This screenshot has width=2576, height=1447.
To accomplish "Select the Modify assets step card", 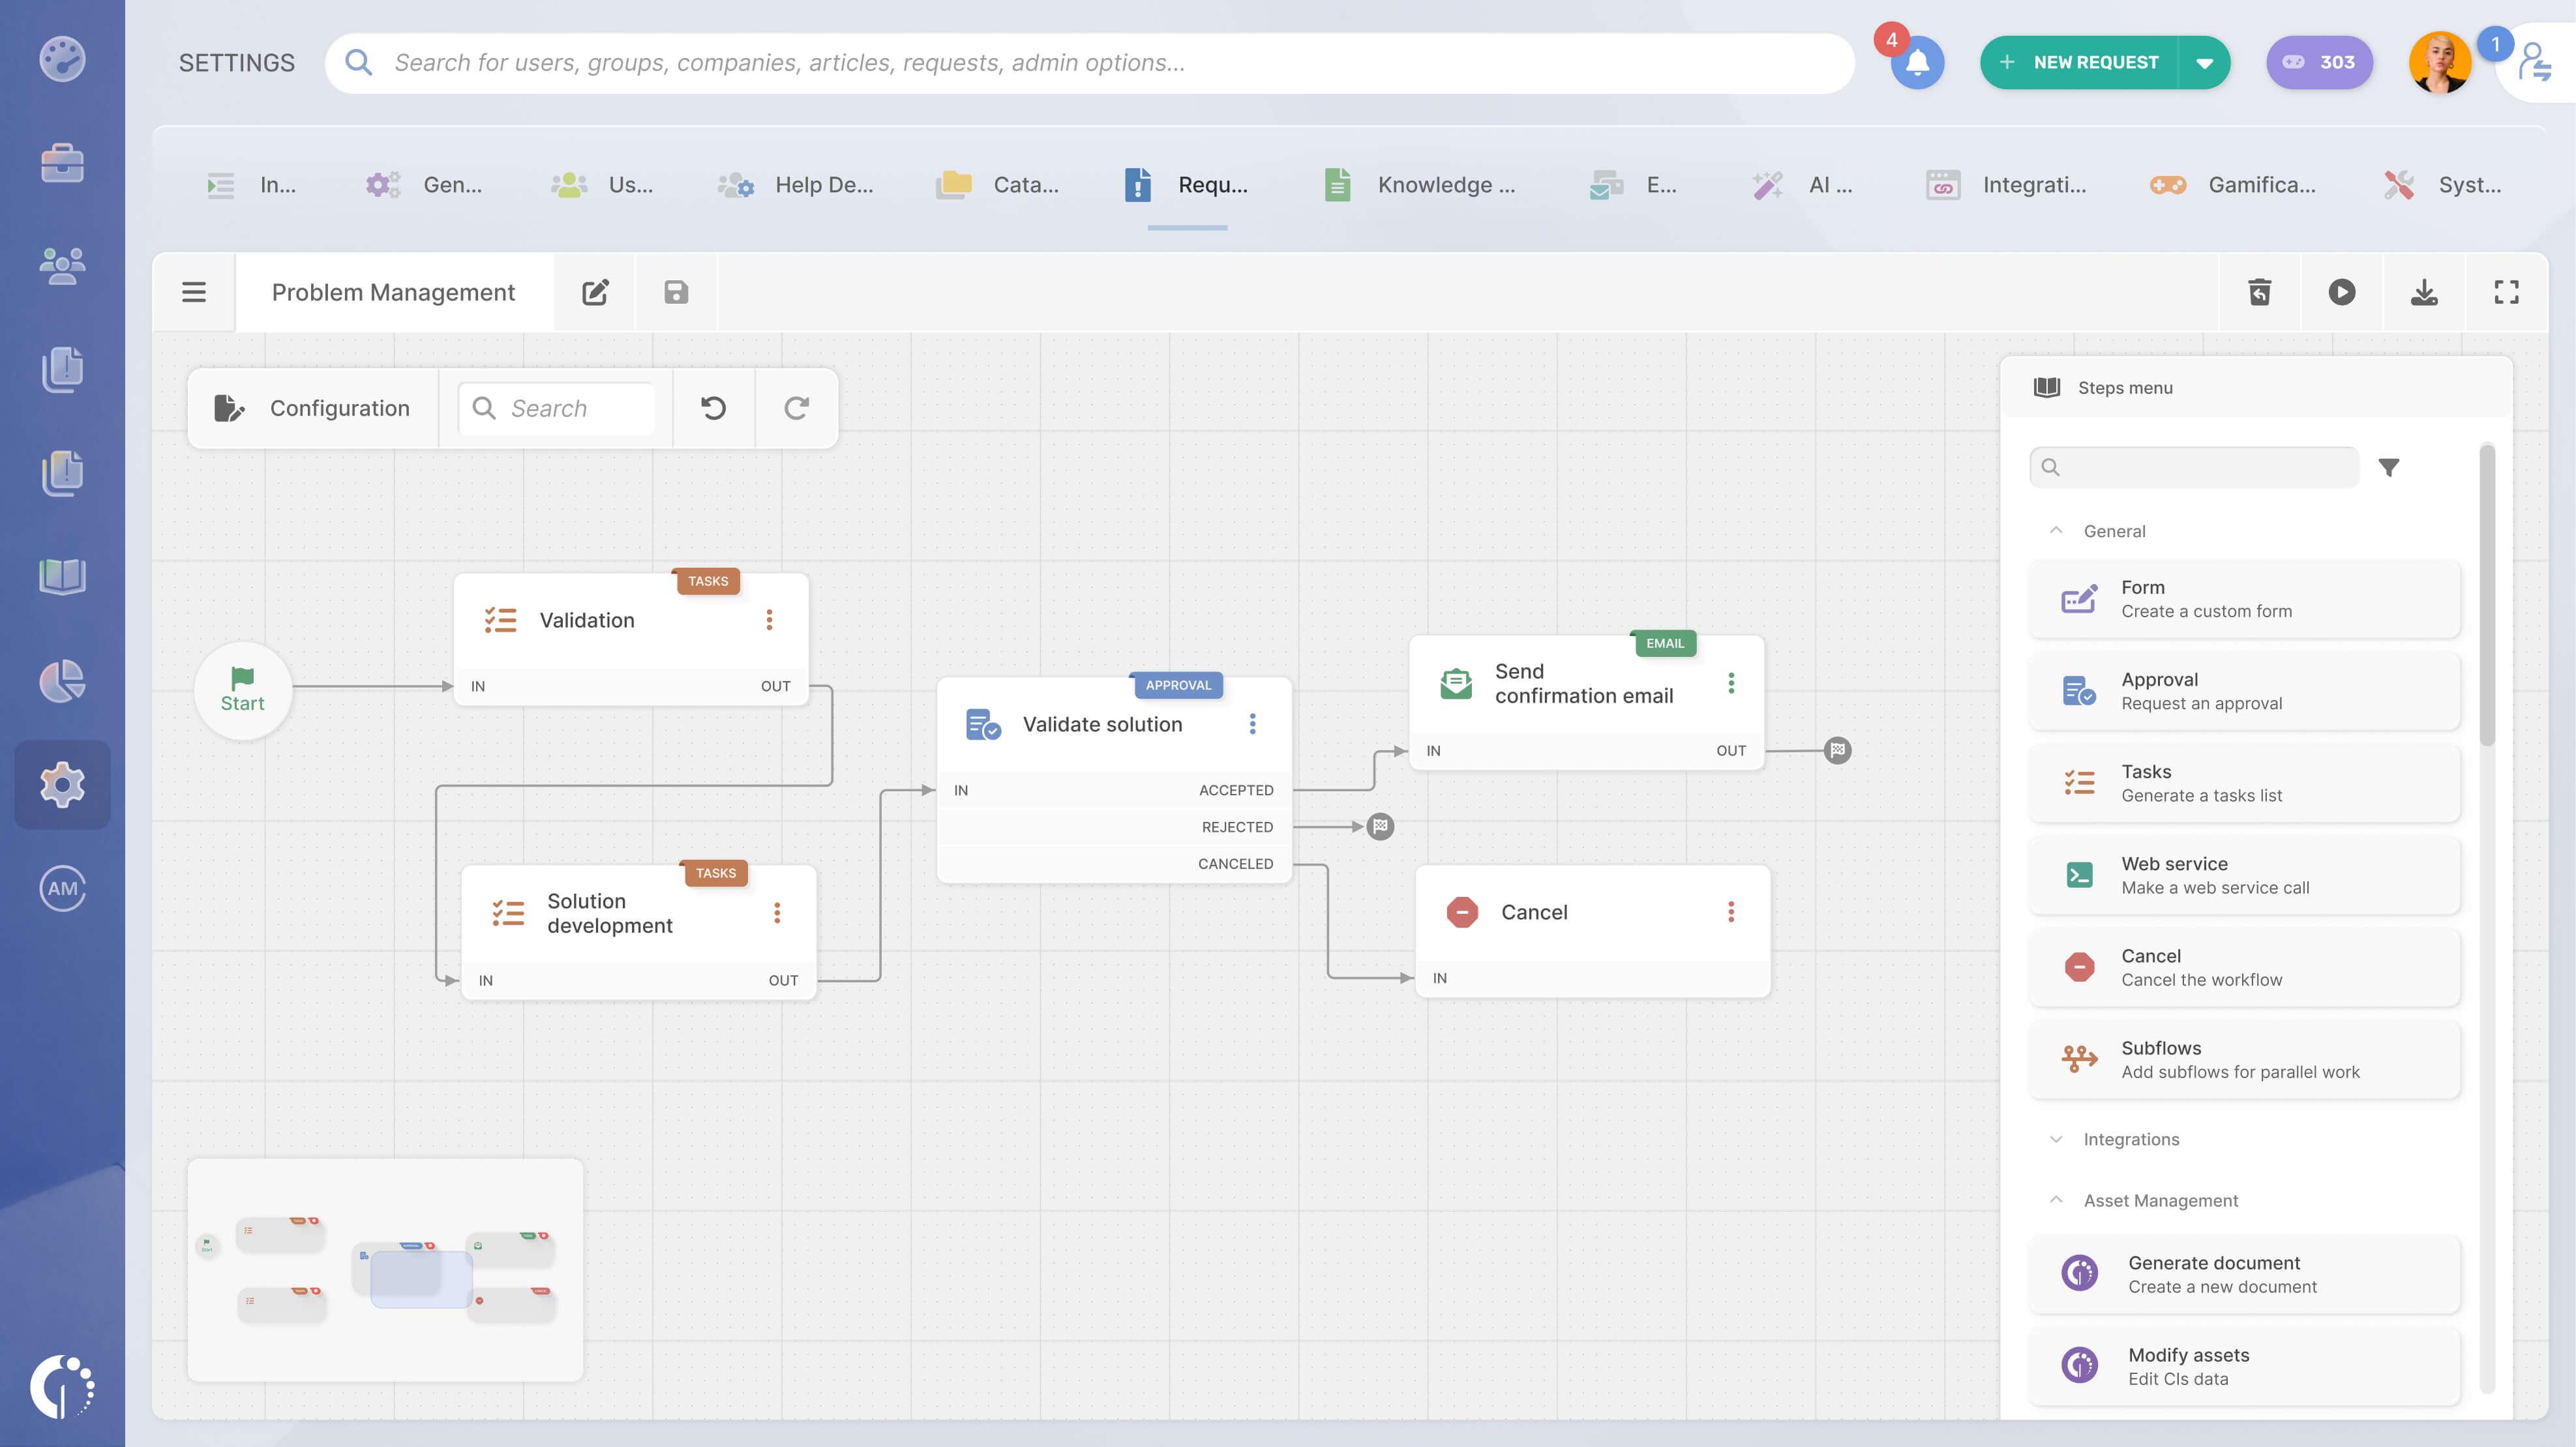I will coord(2244,1367).
